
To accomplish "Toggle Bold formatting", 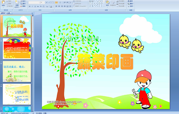I will coord(30,6).
